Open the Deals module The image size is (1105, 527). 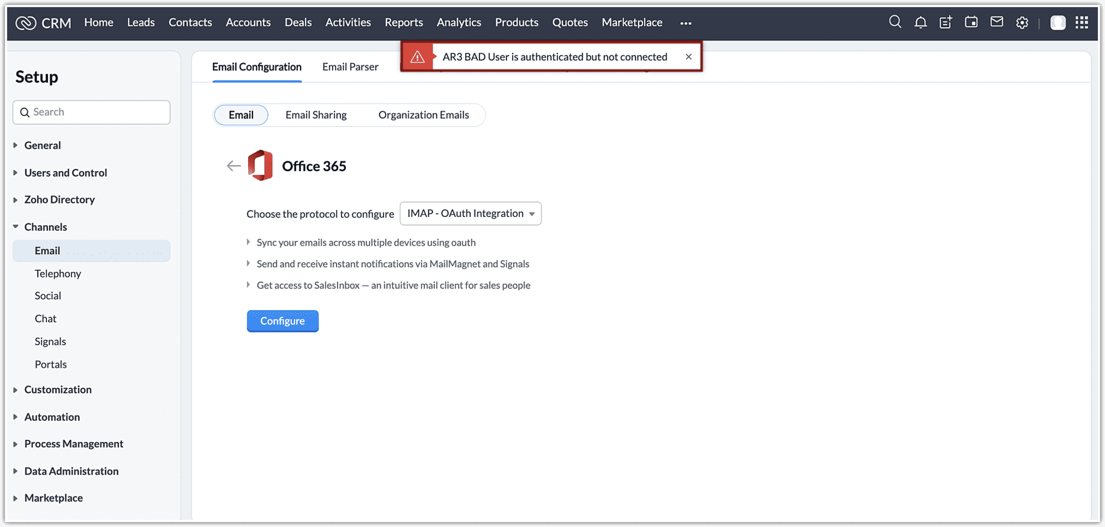point(298,23)
